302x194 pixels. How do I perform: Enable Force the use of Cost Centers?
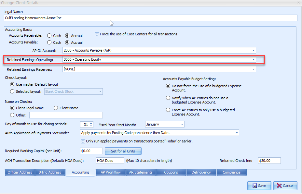(x=97, y=34)
